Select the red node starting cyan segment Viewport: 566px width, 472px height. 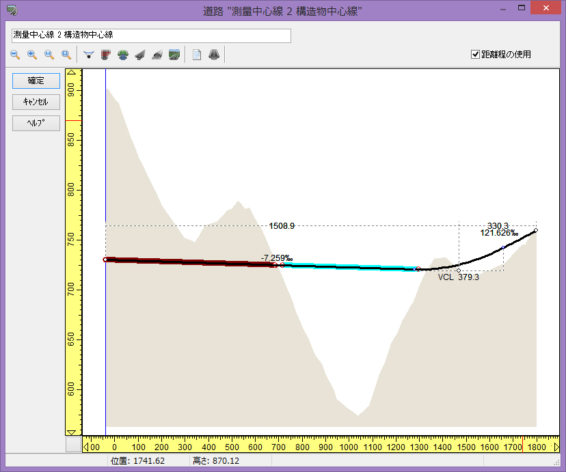coord(282,265)
